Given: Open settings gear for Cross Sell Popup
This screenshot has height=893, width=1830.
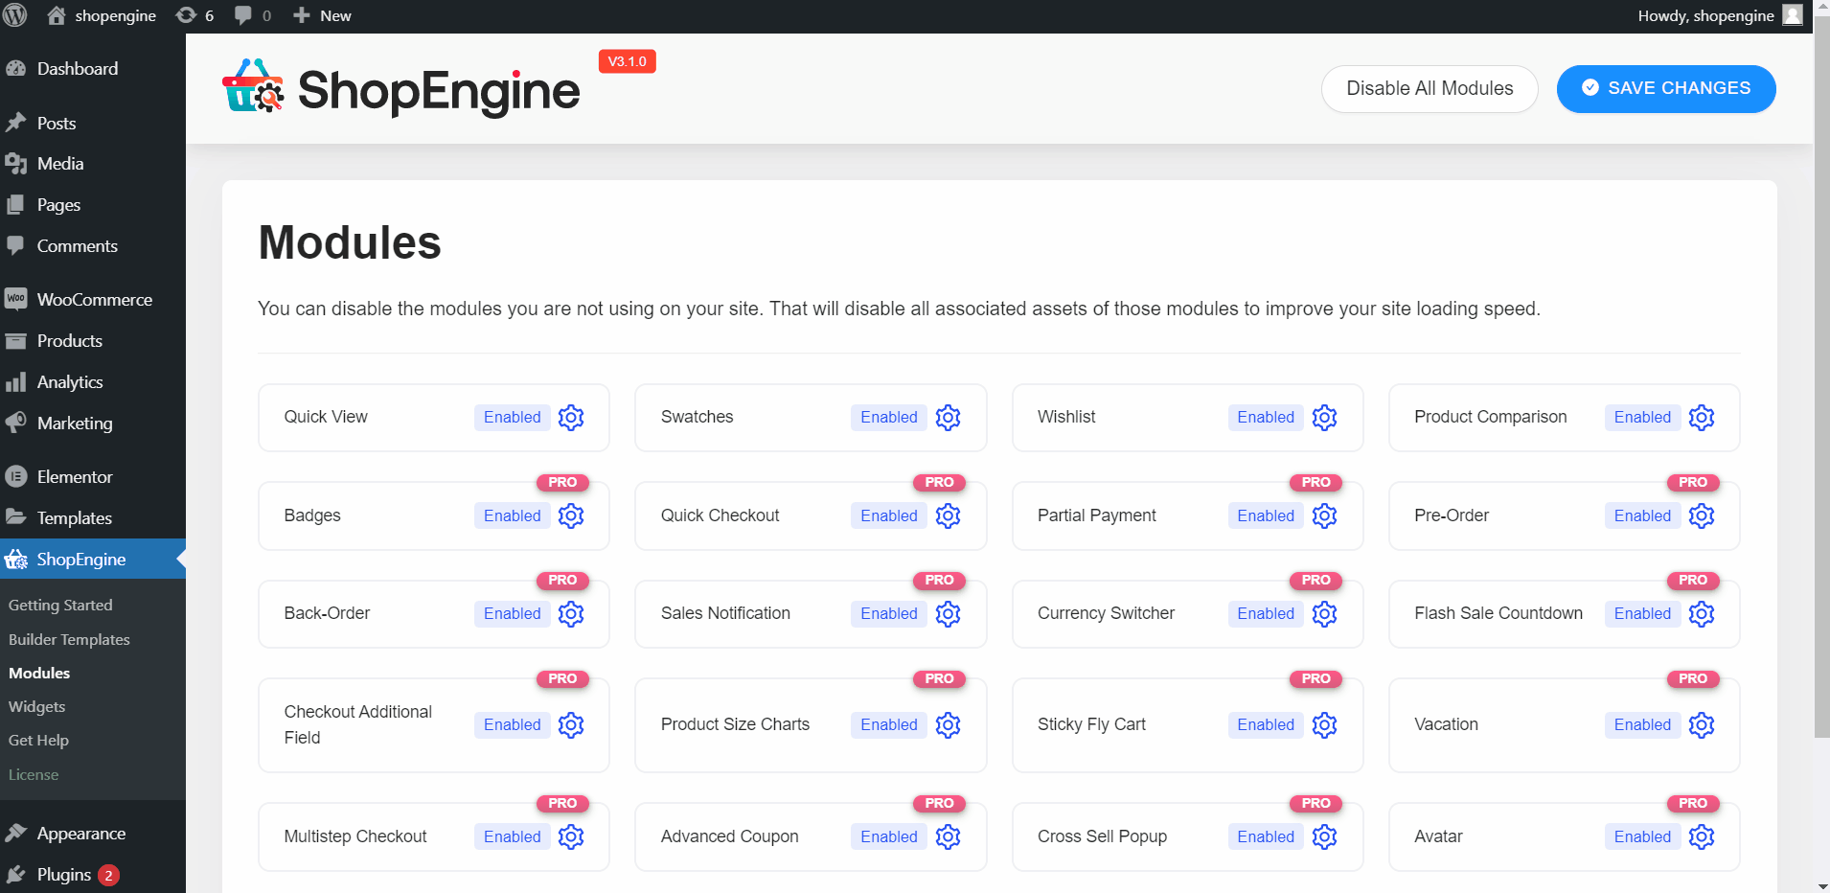Looking at the screenshot, I should [x=1324, y=836].
